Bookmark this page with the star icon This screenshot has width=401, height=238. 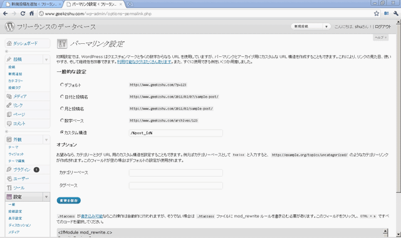tap(377, 14)
